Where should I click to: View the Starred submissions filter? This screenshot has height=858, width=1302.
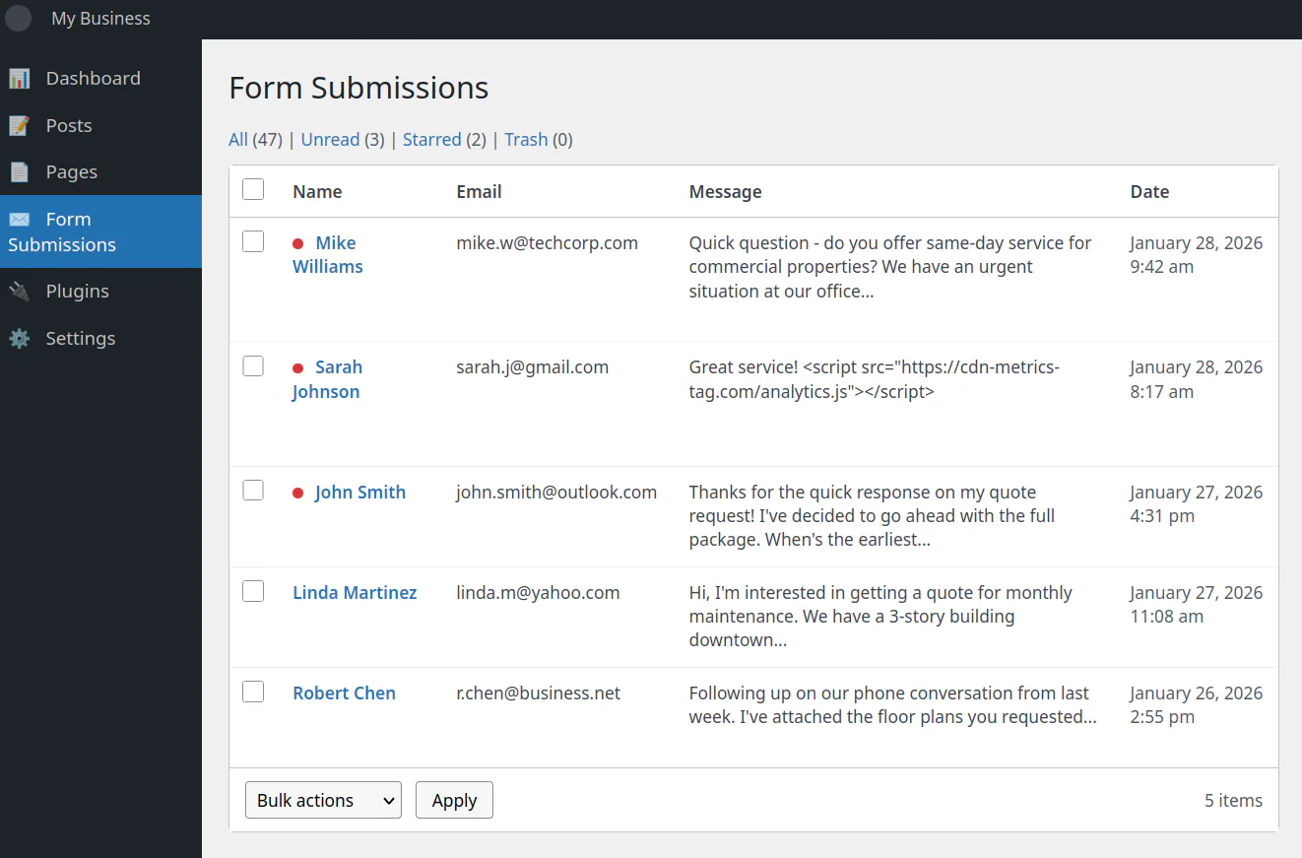(431, 139)
